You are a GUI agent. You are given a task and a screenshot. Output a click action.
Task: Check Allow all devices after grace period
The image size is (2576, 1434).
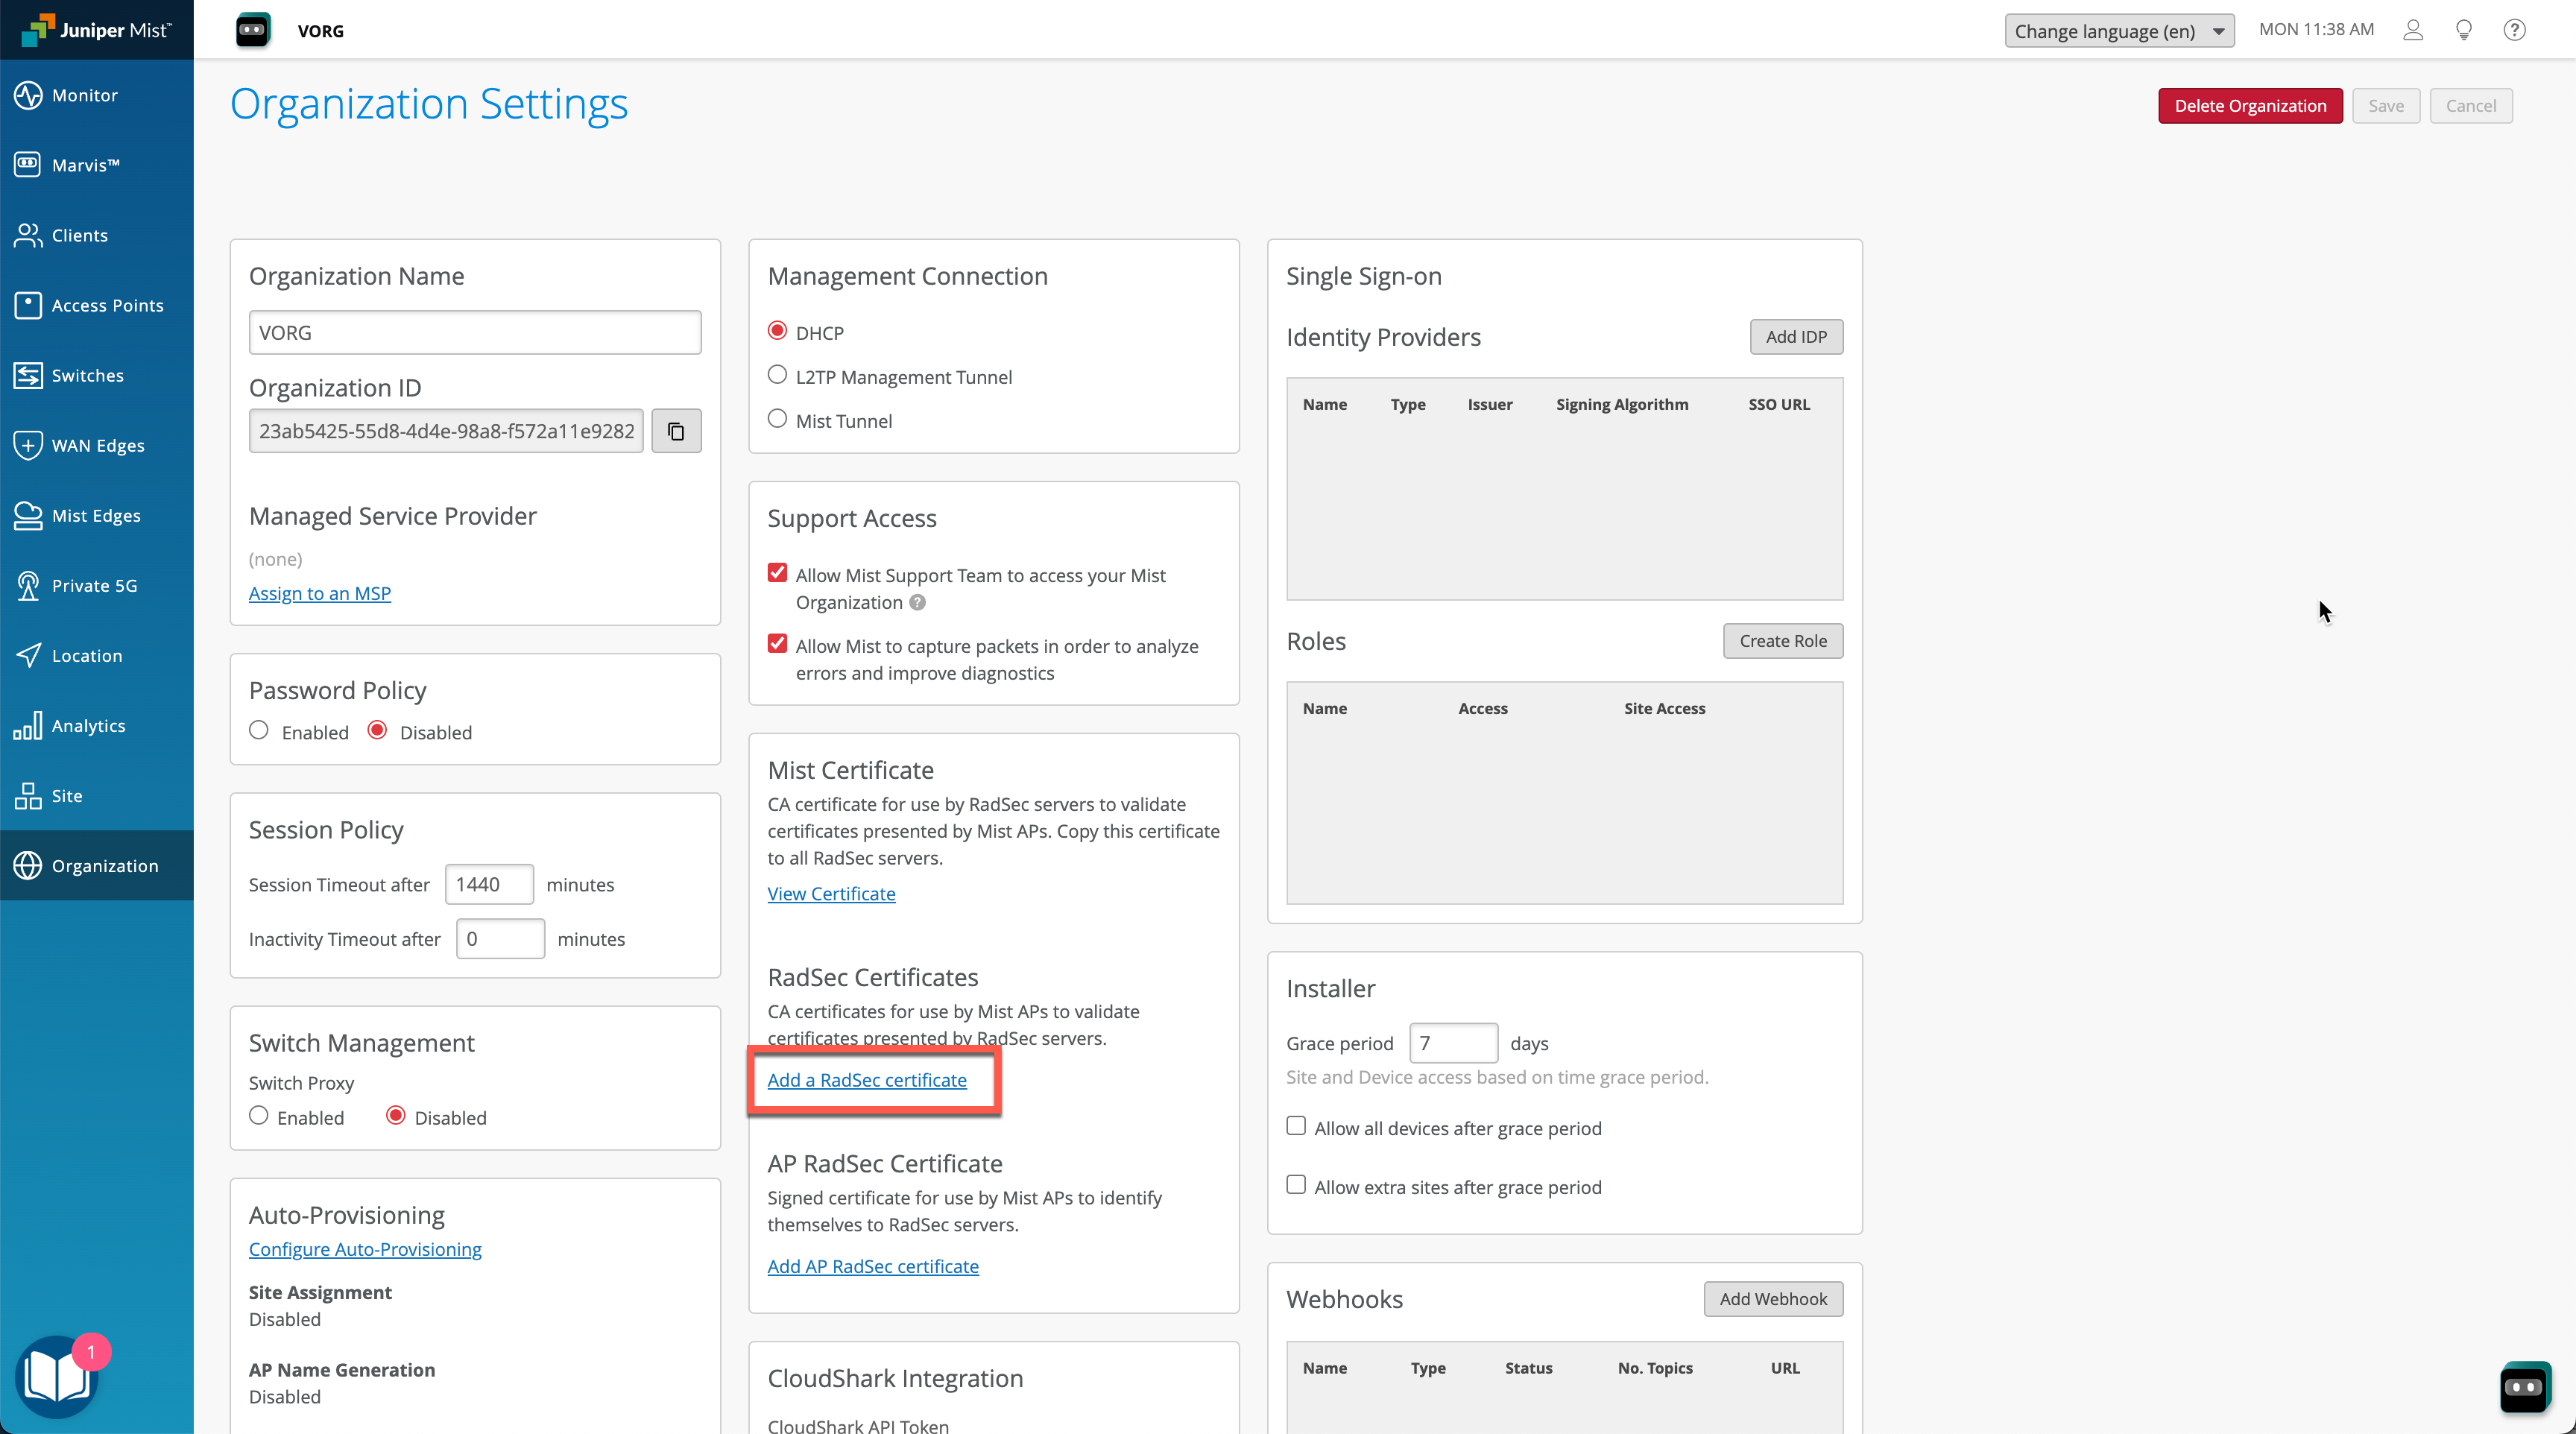[1296, 1126]
